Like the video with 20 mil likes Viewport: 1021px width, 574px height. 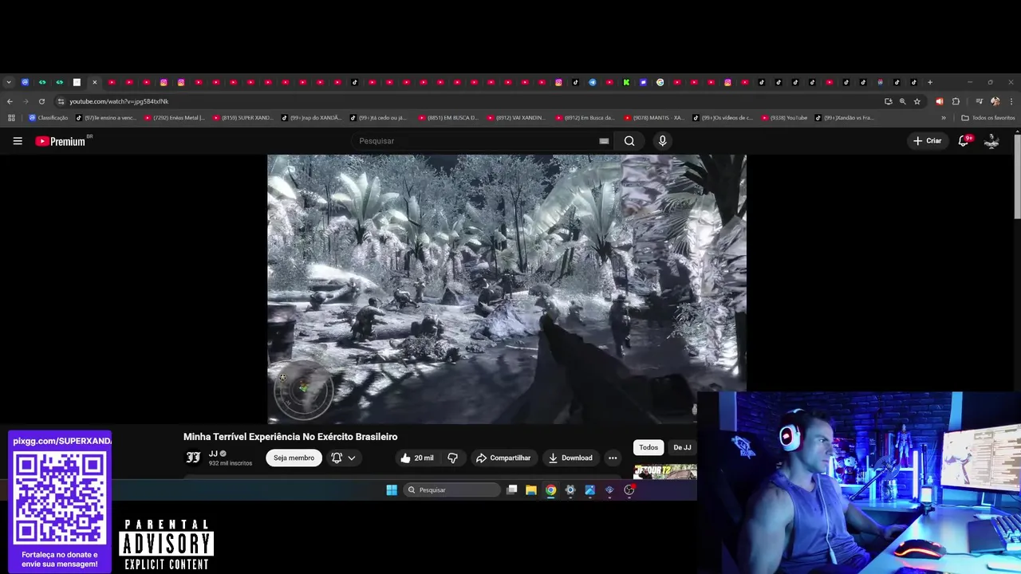click(417, 458)
